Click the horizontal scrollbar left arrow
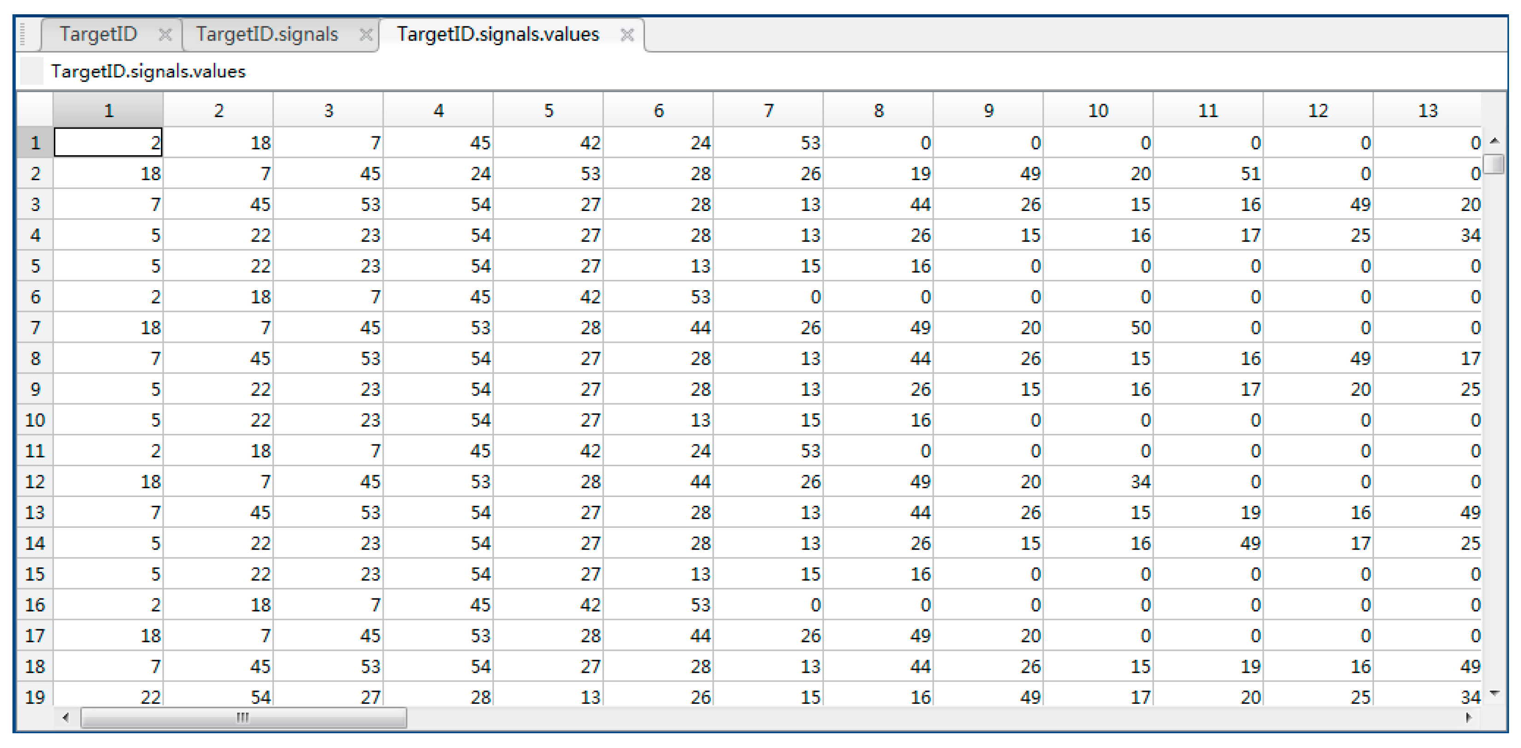Screen dimensions: 1521x748 click(x=65, y=718)
